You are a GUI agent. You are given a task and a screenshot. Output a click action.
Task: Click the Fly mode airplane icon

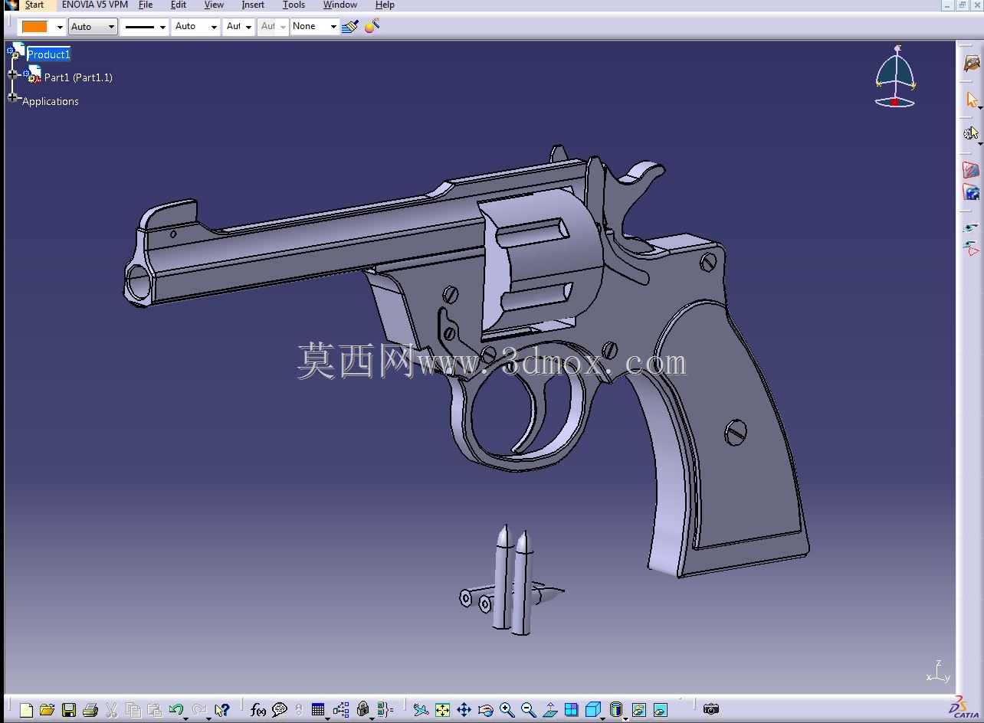(421, 710)
